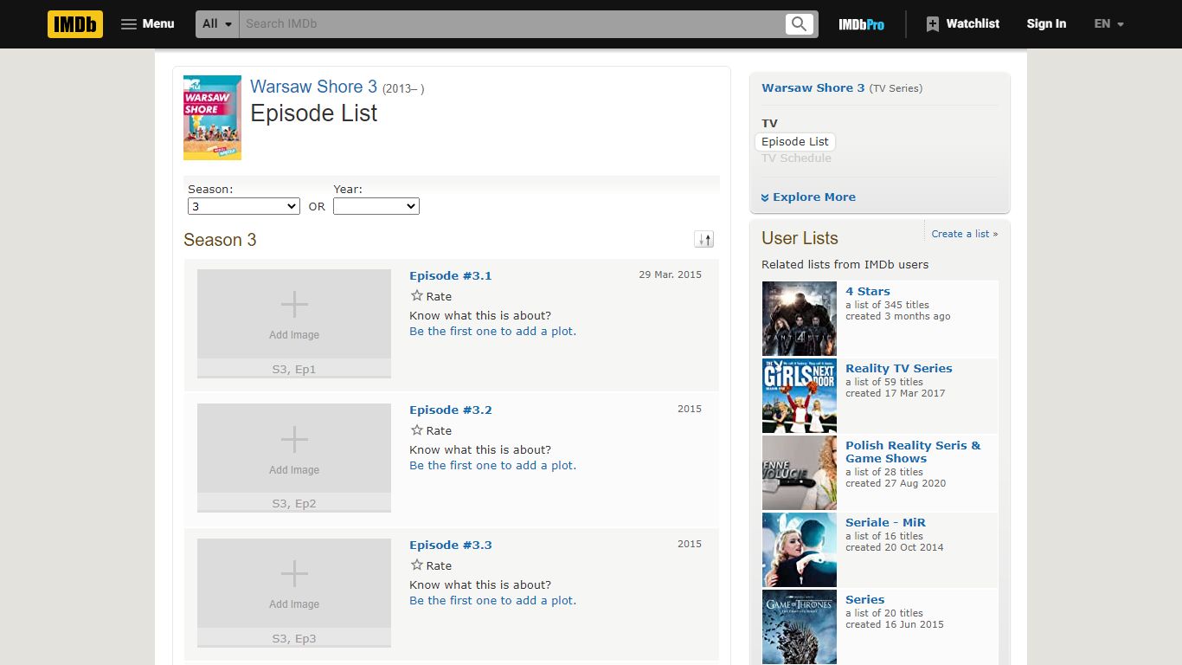This screenshot has height=665, width=1182.
Task: Open the Year select dropdown
Action: [376, 206]
